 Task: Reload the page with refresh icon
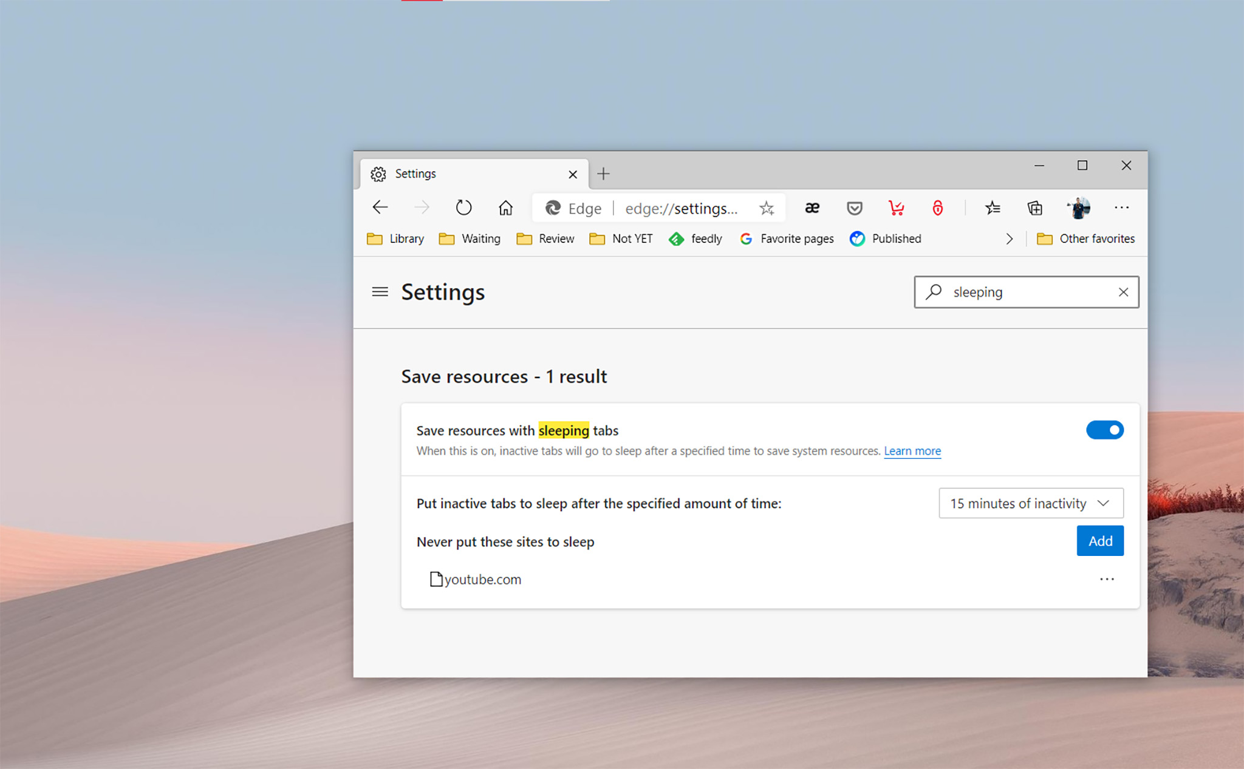463,208
